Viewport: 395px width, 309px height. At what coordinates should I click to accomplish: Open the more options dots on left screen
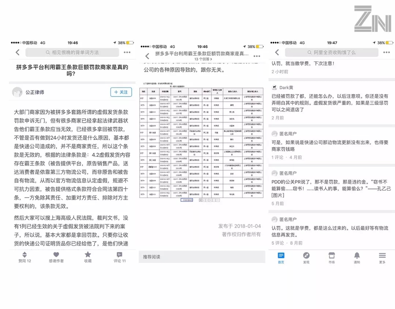coord(127,52)
